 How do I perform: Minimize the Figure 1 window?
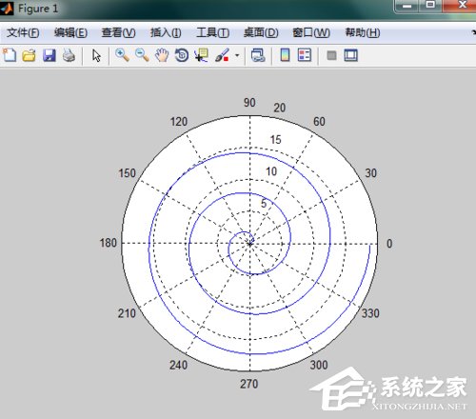pos(407,6)
